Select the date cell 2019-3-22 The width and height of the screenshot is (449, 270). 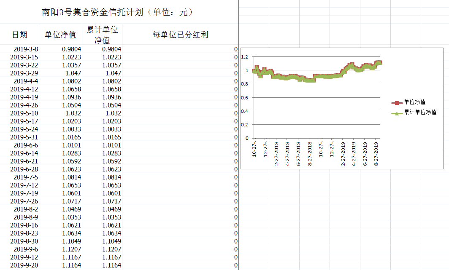pyautogui.click(x=19, y=65)
